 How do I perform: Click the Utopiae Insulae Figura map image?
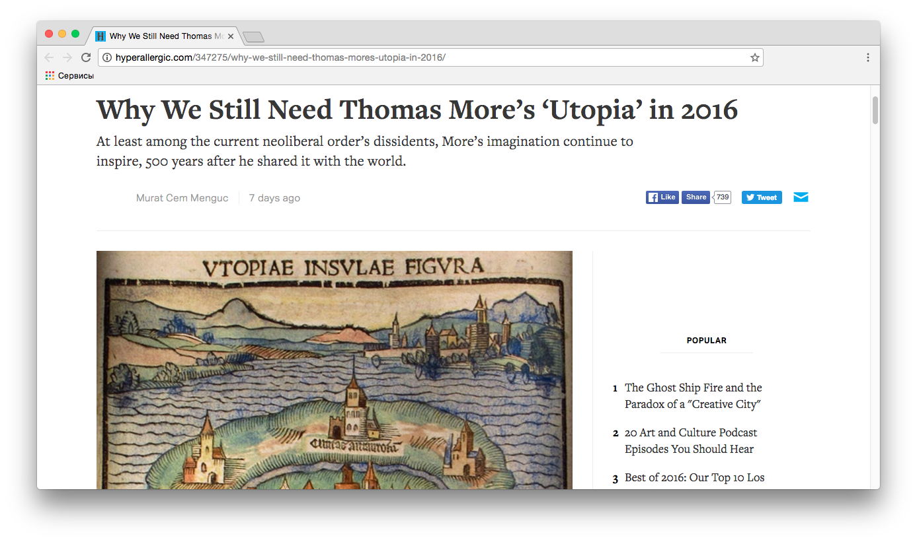coord(334,370)
